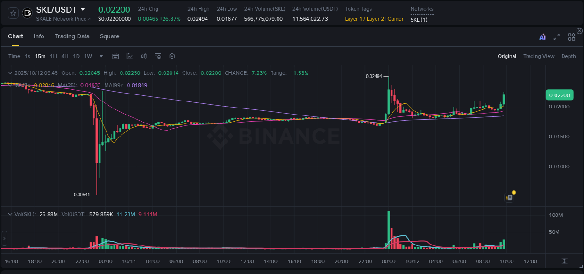
Task: Click the star favorite icon near SKL/USDT
Action: 13,13
